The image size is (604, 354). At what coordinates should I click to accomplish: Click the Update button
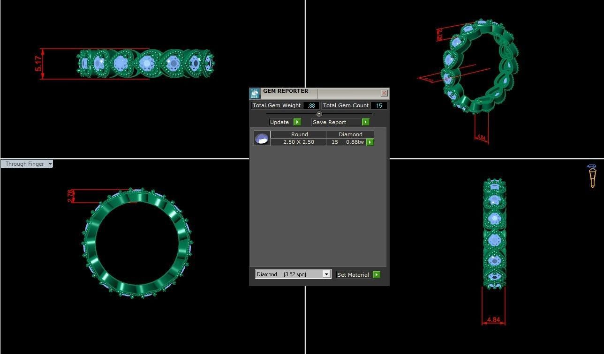281,122
